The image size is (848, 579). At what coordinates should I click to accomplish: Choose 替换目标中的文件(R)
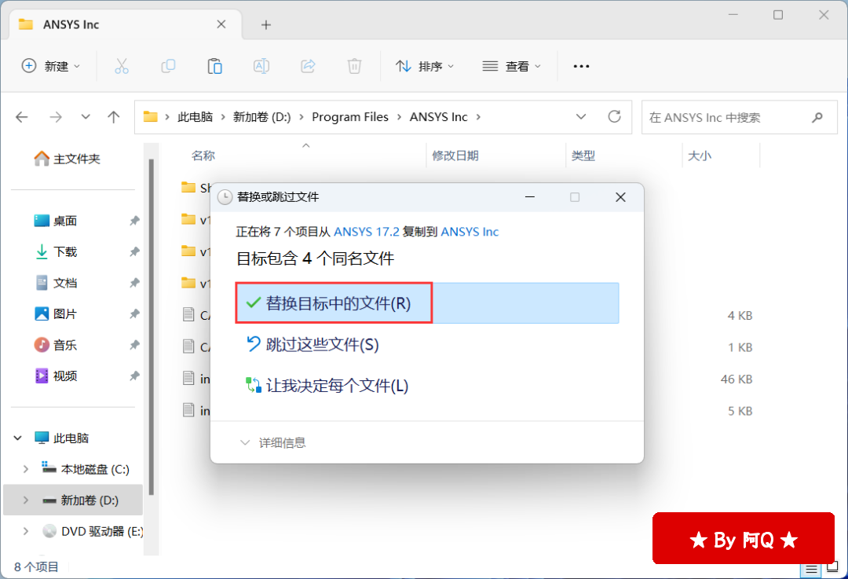427,303
